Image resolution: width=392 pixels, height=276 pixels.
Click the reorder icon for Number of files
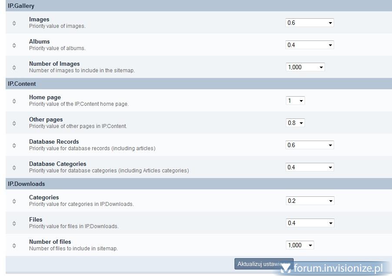[x=14, y=246]
